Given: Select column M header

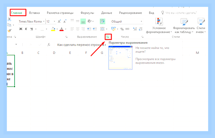Looking at the screenshot, I should tap(197, 53).
